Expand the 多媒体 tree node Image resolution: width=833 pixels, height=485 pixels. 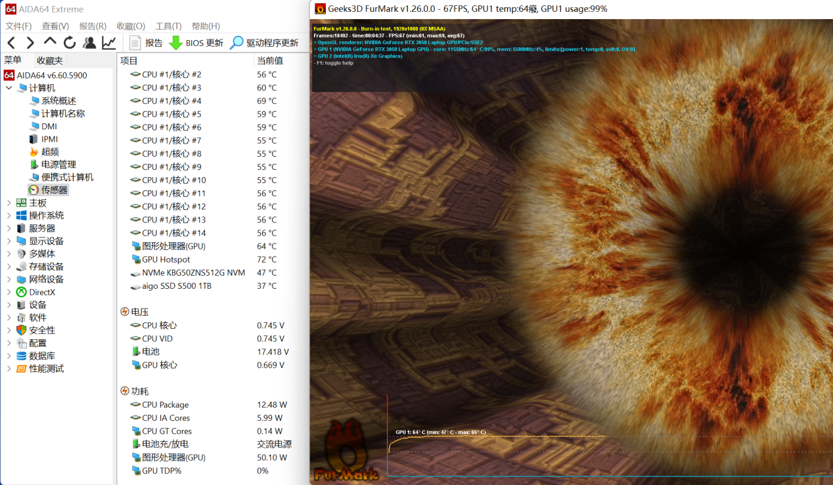click(x=9, y=254)
